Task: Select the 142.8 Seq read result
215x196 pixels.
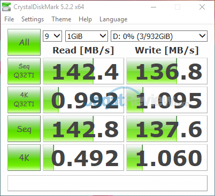Action: 83,129
